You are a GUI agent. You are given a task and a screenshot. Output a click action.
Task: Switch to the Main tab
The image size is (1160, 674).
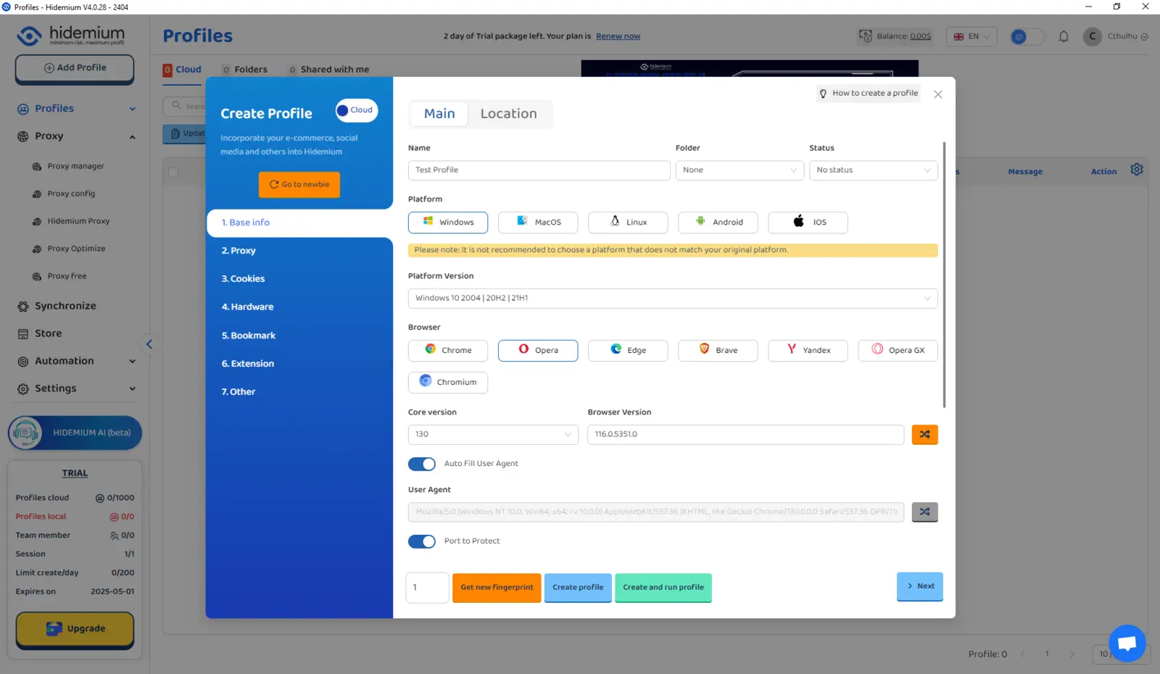(439, 114)
